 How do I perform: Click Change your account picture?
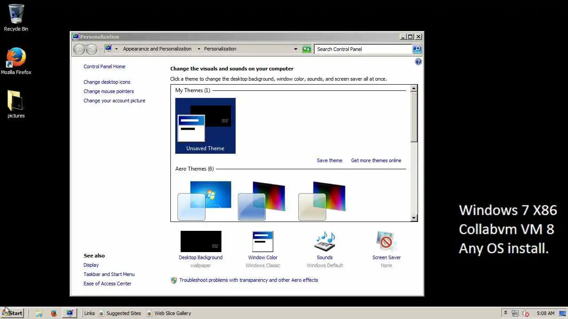(x=114, y=101)
